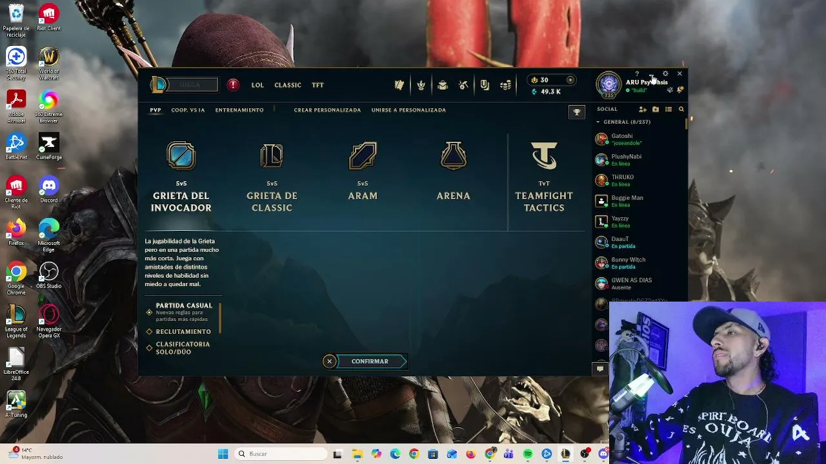This screenshot has height=464, width=826.
Task: Open the World of Warcraft desktop shortcut
Action: pos(49,64)
